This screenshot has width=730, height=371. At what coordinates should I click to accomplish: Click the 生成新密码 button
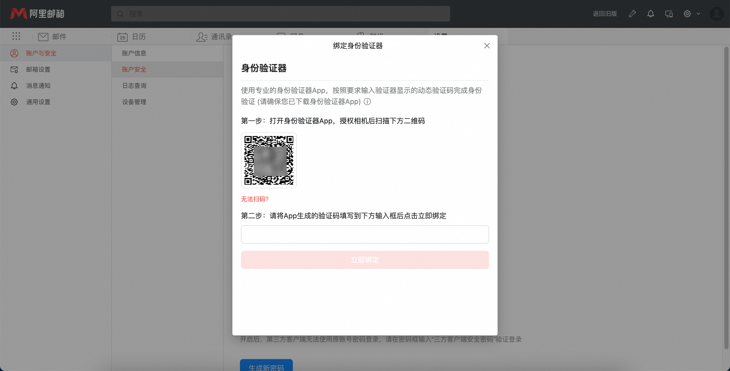[x=266, y=366]
